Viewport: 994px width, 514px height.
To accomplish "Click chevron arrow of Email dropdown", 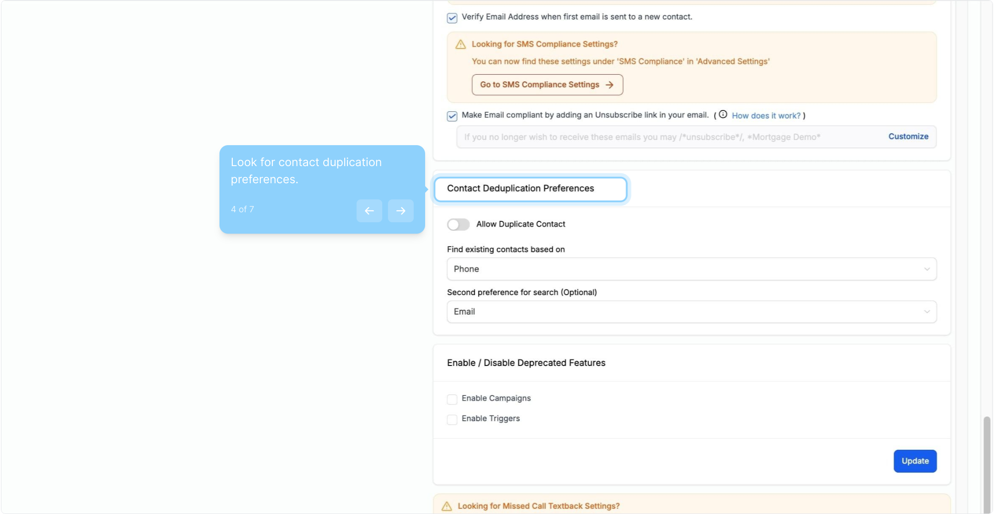I will tap(926, 312).
